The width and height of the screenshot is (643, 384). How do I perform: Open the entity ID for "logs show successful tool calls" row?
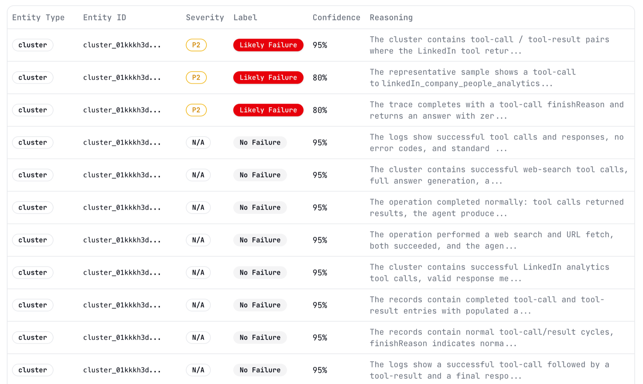(122, 142)
